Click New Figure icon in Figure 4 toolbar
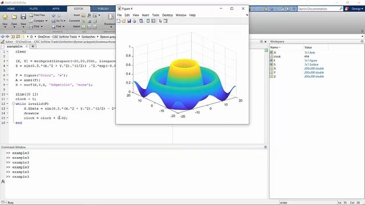Viewport: 365px width, 205px height. [119, 21]
